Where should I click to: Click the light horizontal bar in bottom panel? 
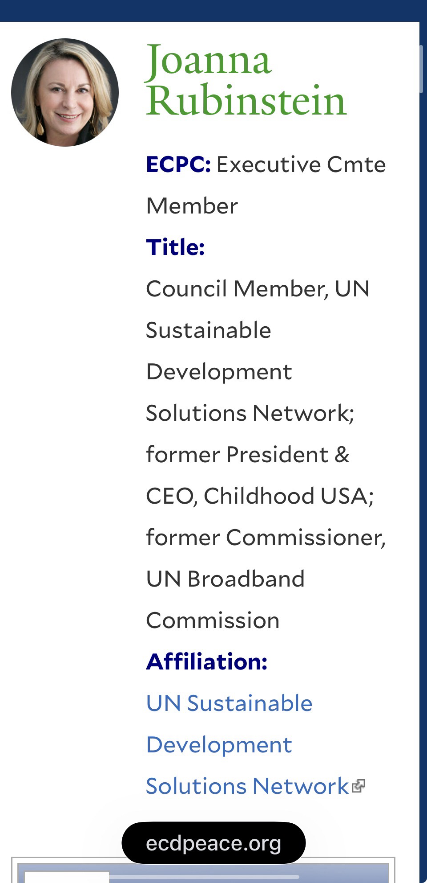205,877
